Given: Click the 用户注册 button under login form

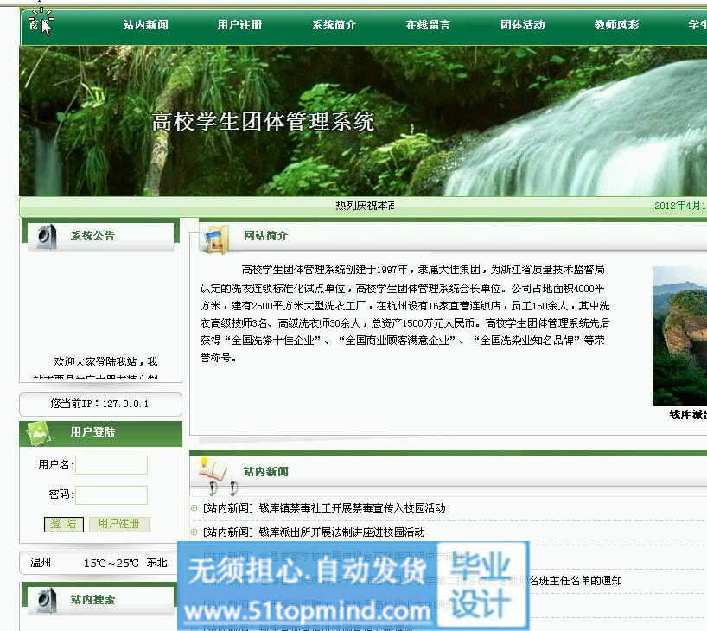Looking at the screenshot, I should click(118, 524).
